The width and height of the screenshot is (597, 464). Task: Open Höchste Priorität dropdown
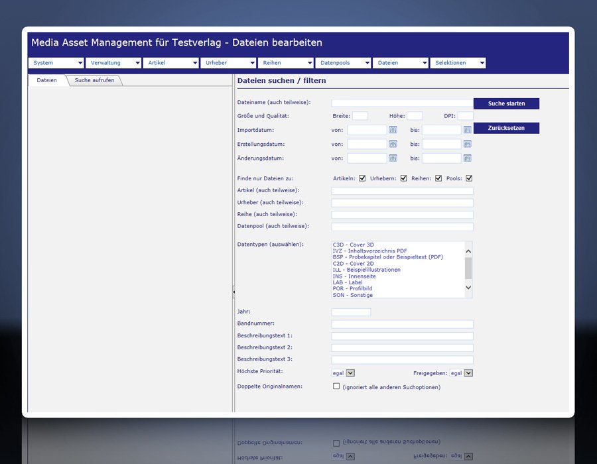pyautogui.click(x=344, y=373)
